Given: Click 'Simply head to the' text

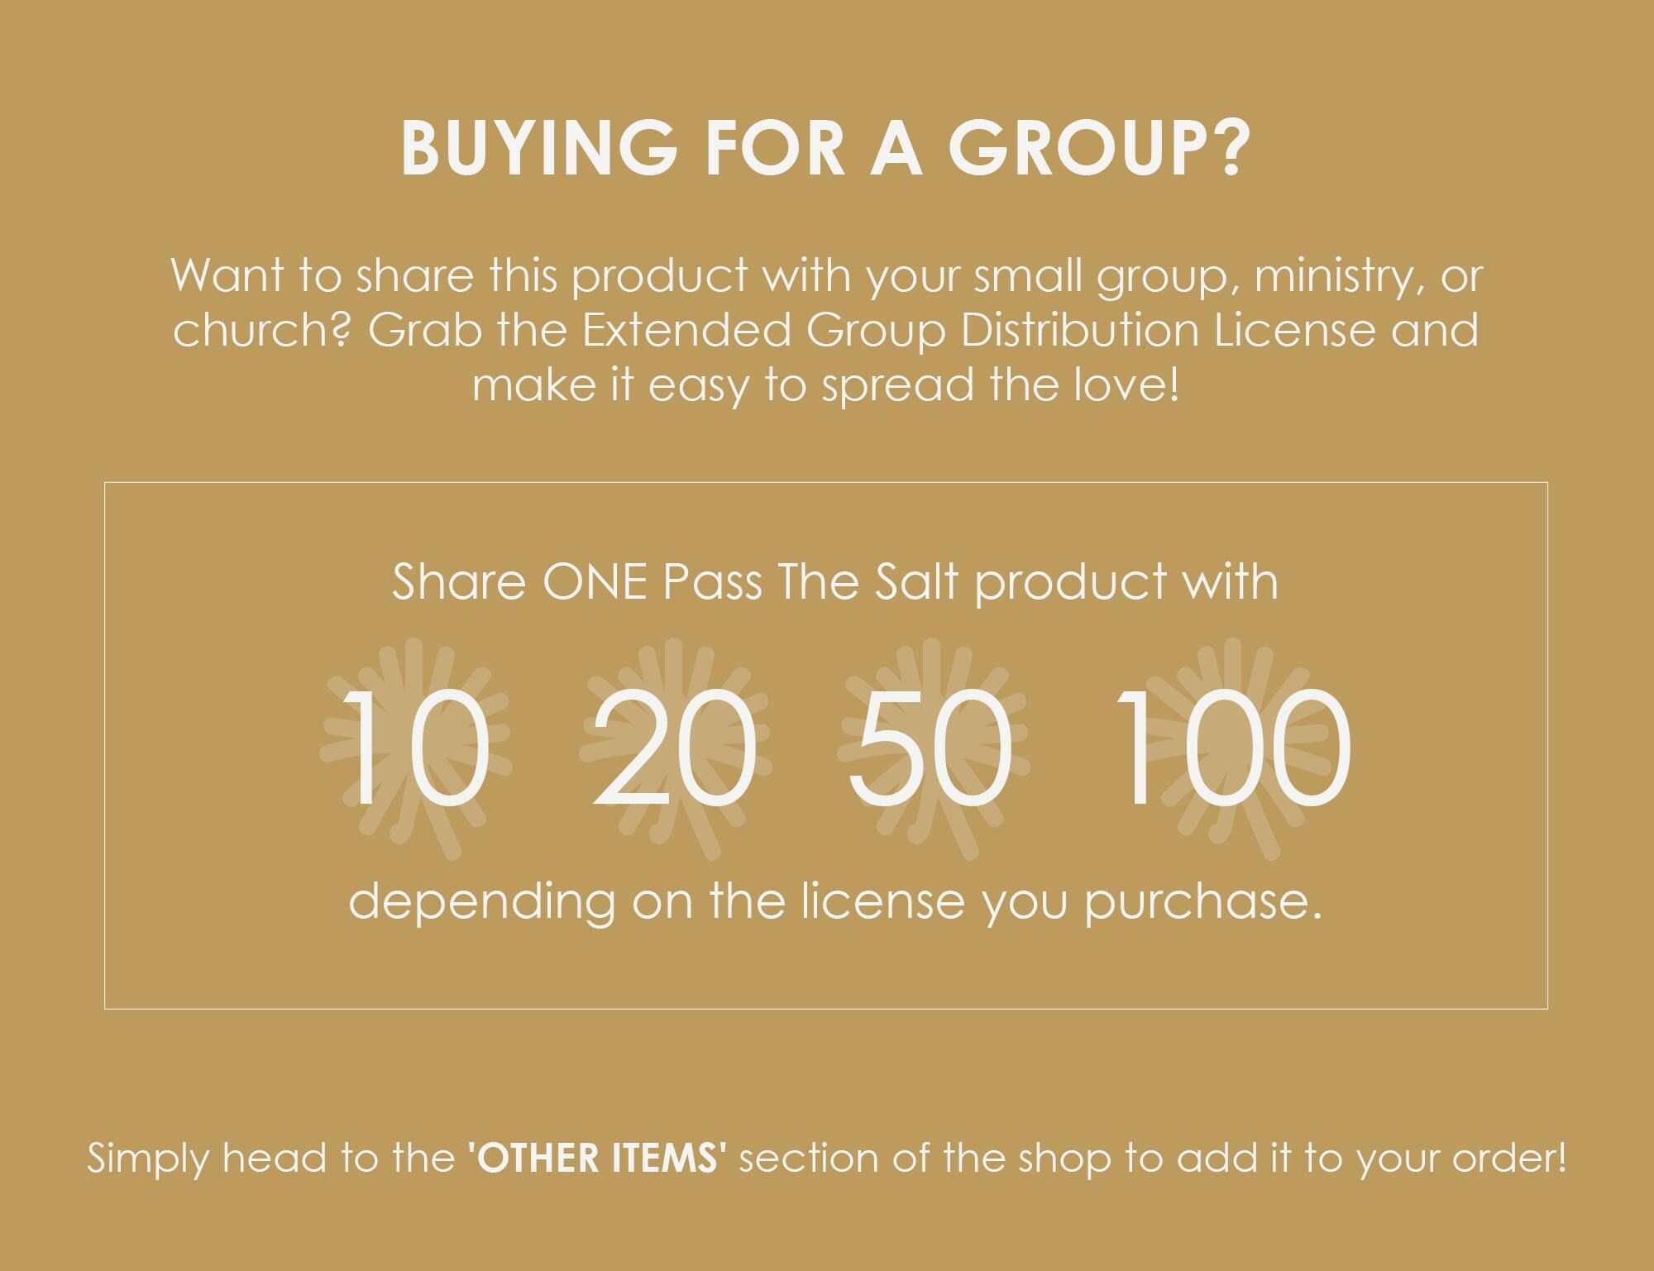Looking at the screenshot, I should pyautogui.click(x=271, y=1157).
